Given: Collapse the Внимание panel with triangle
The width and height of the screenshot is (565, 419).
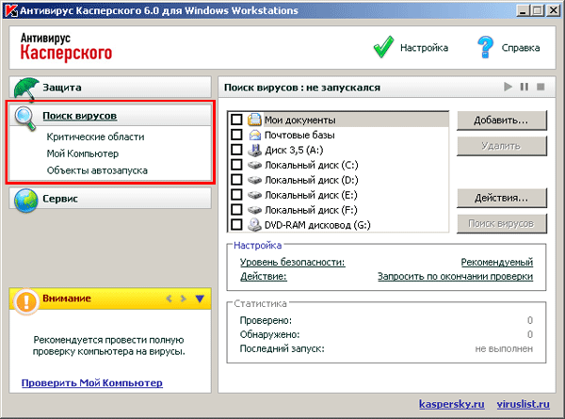Looking at the screenshot, I should coord(200,298).
